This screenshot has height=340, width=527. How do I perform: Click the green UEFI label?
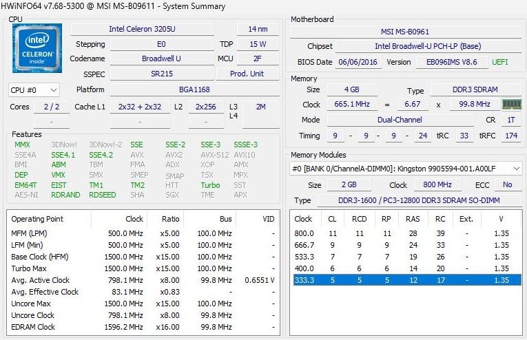point(500,62)
